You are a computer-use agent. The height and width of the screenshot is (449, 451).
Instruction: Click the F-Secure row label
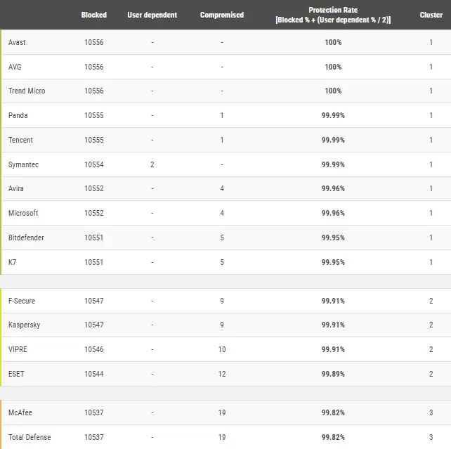(x=22, y=301)
